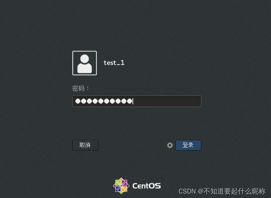
Task: Select the test_1 username label
Action: pyautogui.click(x=114, y=63)
